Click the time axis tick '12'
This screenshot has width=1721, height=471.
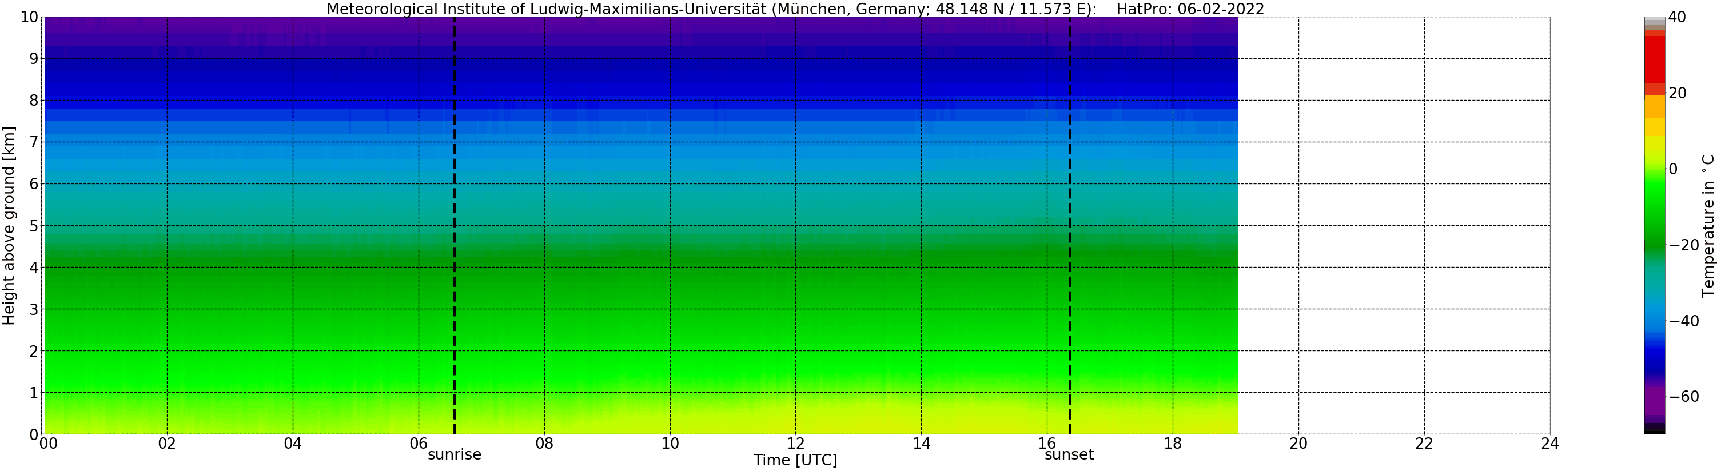click(796, 444)
